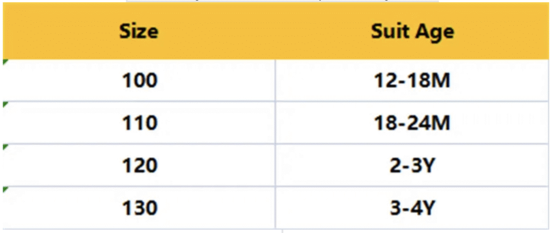Viewport: 552px width, 233px height.
Task: Select the cell containing size 100
Action: click(x=140, y=81)
